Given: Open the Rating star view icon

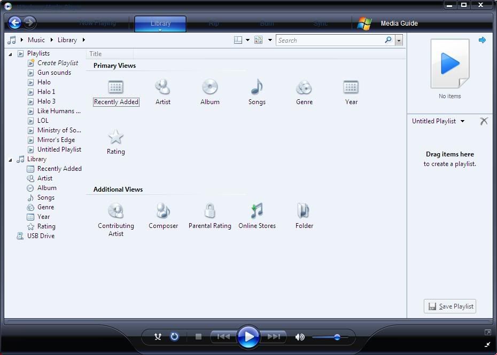Looking at the screenshot, I should tap(115, 137).
